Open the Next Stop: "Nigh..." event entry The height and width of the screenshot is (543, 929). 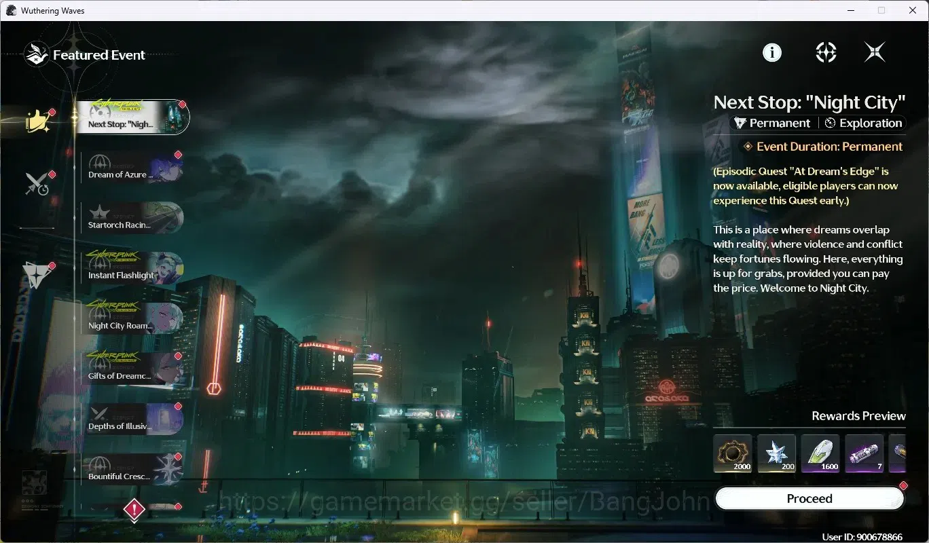[x=132, y=117]
